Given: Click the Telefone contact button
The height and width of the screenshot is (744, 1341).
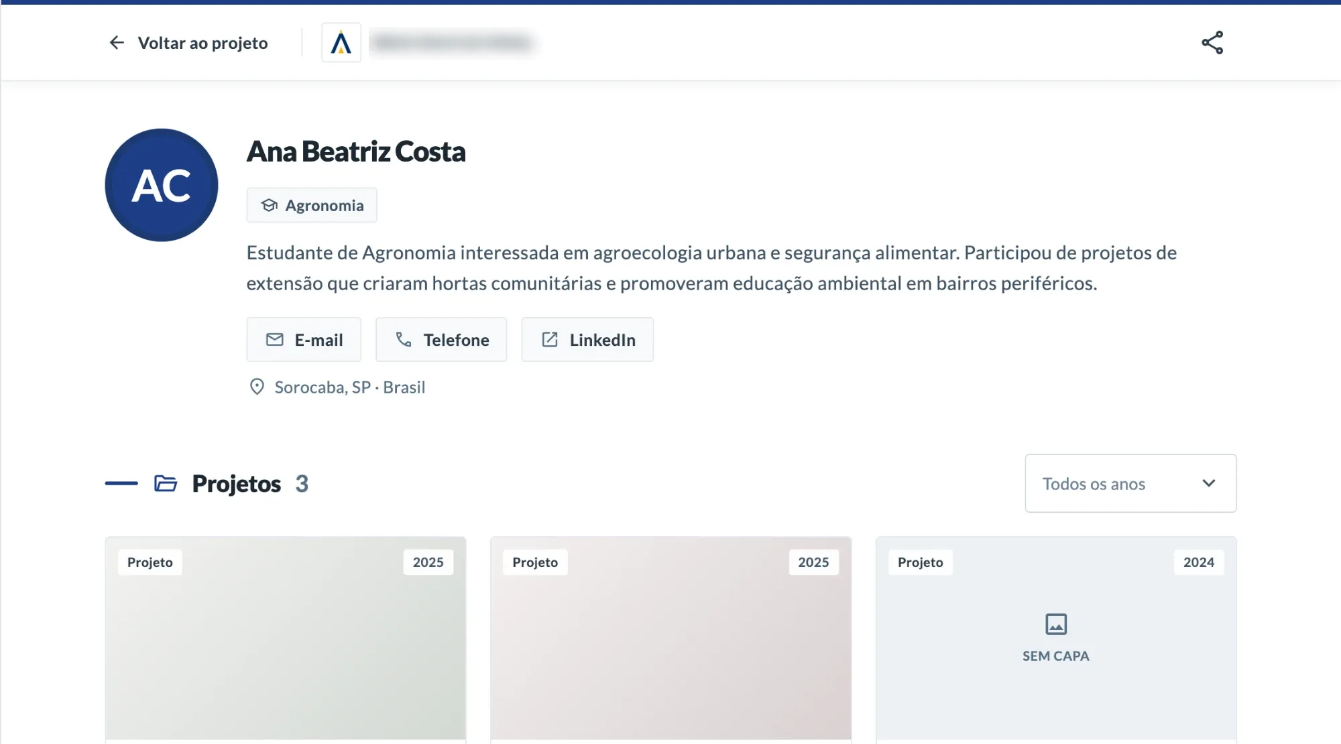Looking at the screenshot, I should (441, 340).
